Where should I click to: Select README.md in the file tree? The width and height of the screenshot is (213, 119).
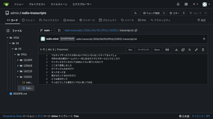[x=20, y=94]
